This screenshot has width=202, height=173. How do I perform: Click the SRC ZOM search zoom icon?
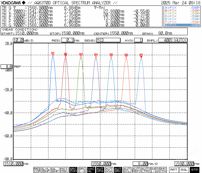tap(73, 170)
